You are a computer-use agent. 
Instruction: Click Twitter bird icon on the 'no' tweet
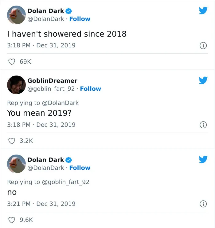(203, 159)
